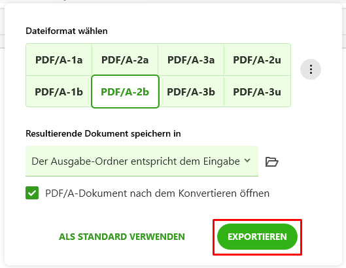Open the three-dot more options menu
This screenshot has height=268, width=346.
[x=311, y=69]
